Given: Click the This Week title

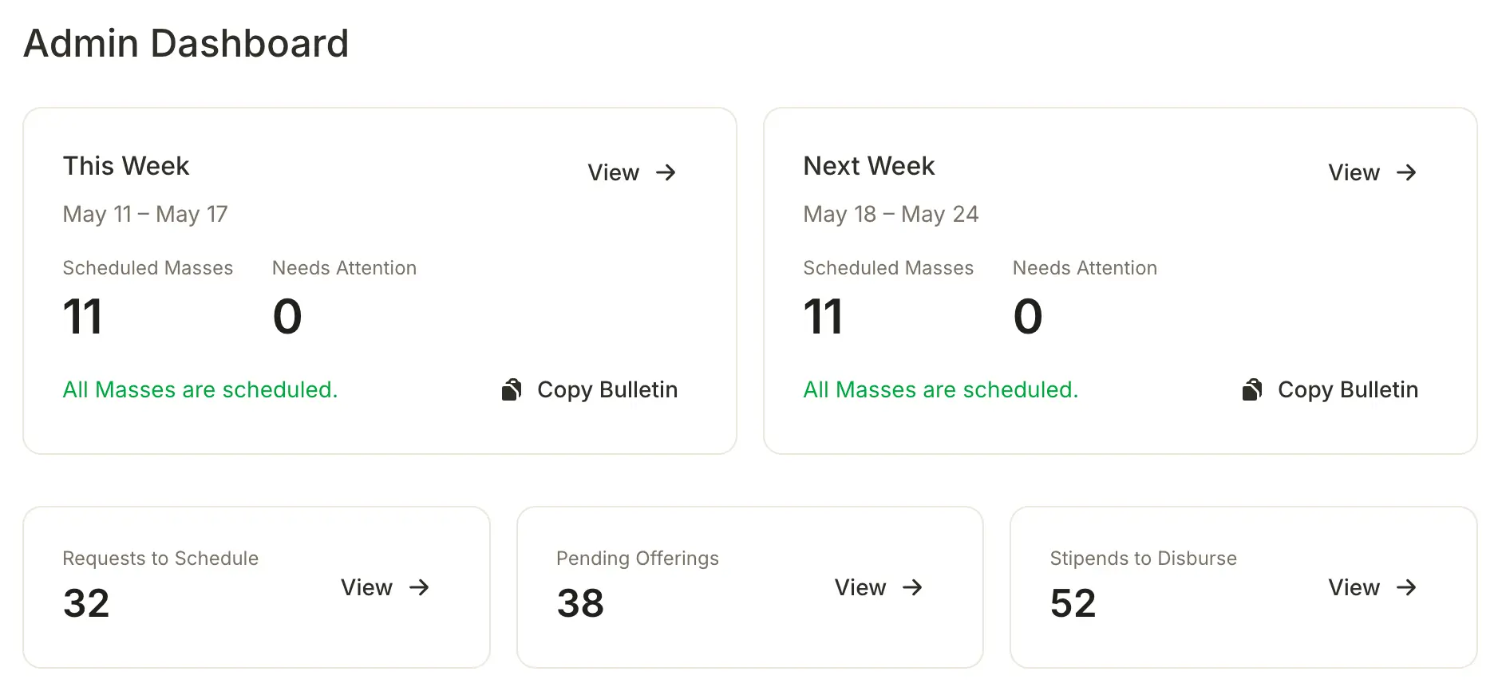Looking at the screenshot, I should [126, 166].
